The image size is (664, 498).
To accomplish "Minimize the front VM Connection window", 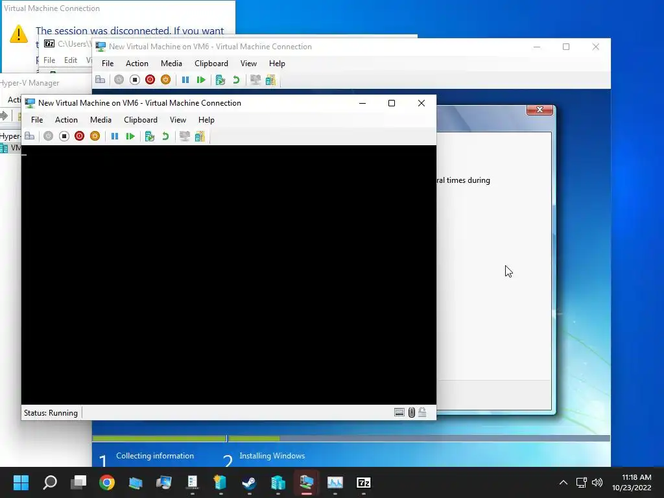I will click(x=362, y=103).
